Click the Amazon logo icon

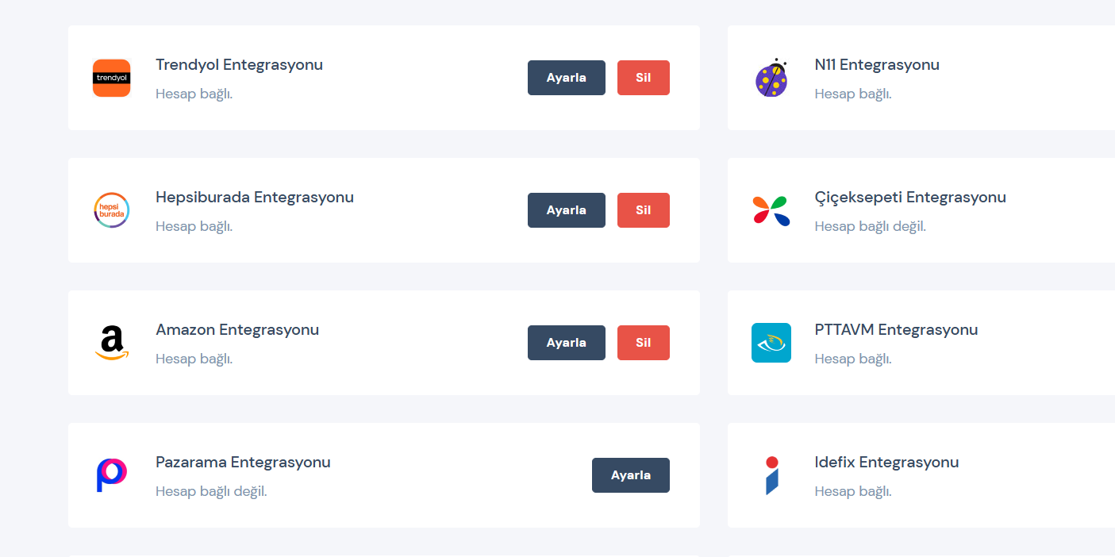111,343
